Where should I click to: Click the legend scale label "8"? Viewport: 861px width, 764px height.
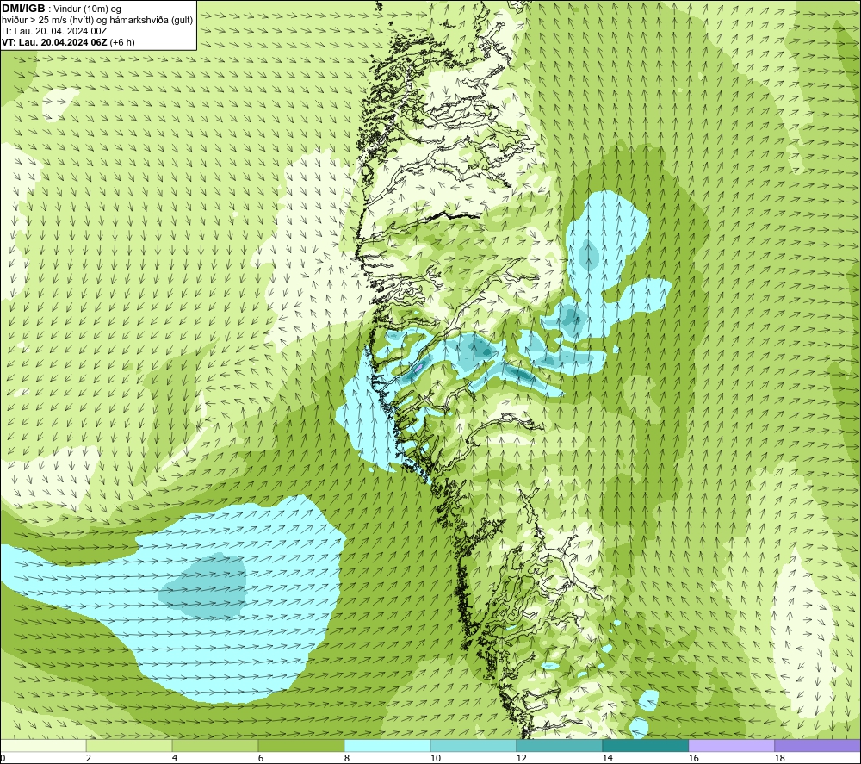(347, 759)
